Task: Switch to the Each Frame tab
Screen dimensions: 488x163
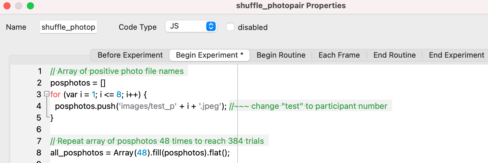Action: 339,55
